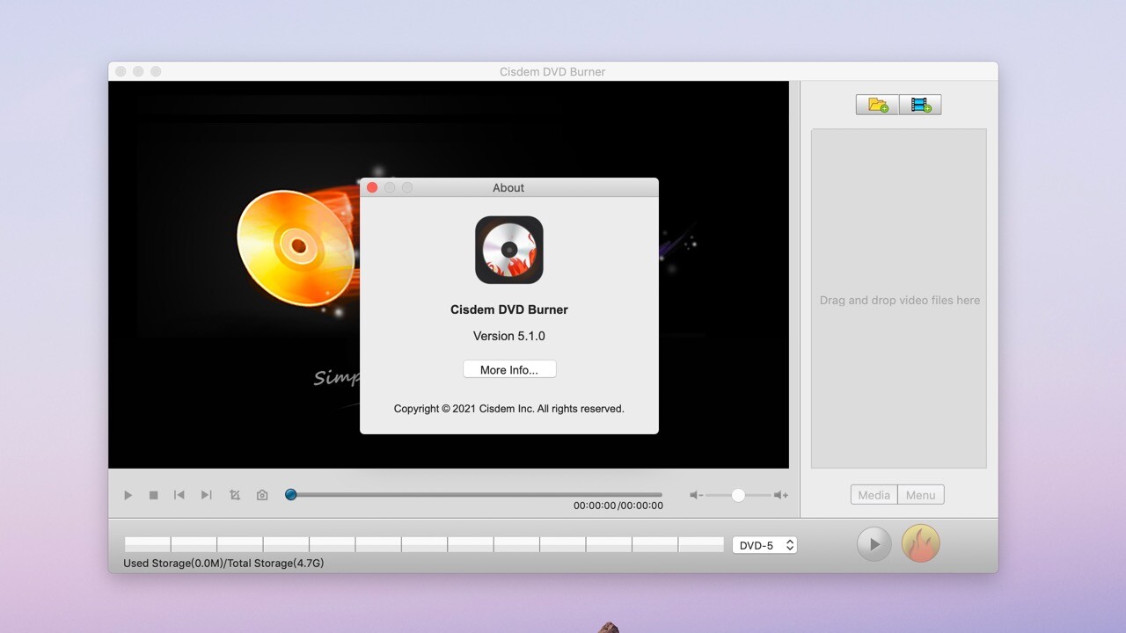Click the More Info button
This screenshot has height=633, width=1126.
click(509, 368)
